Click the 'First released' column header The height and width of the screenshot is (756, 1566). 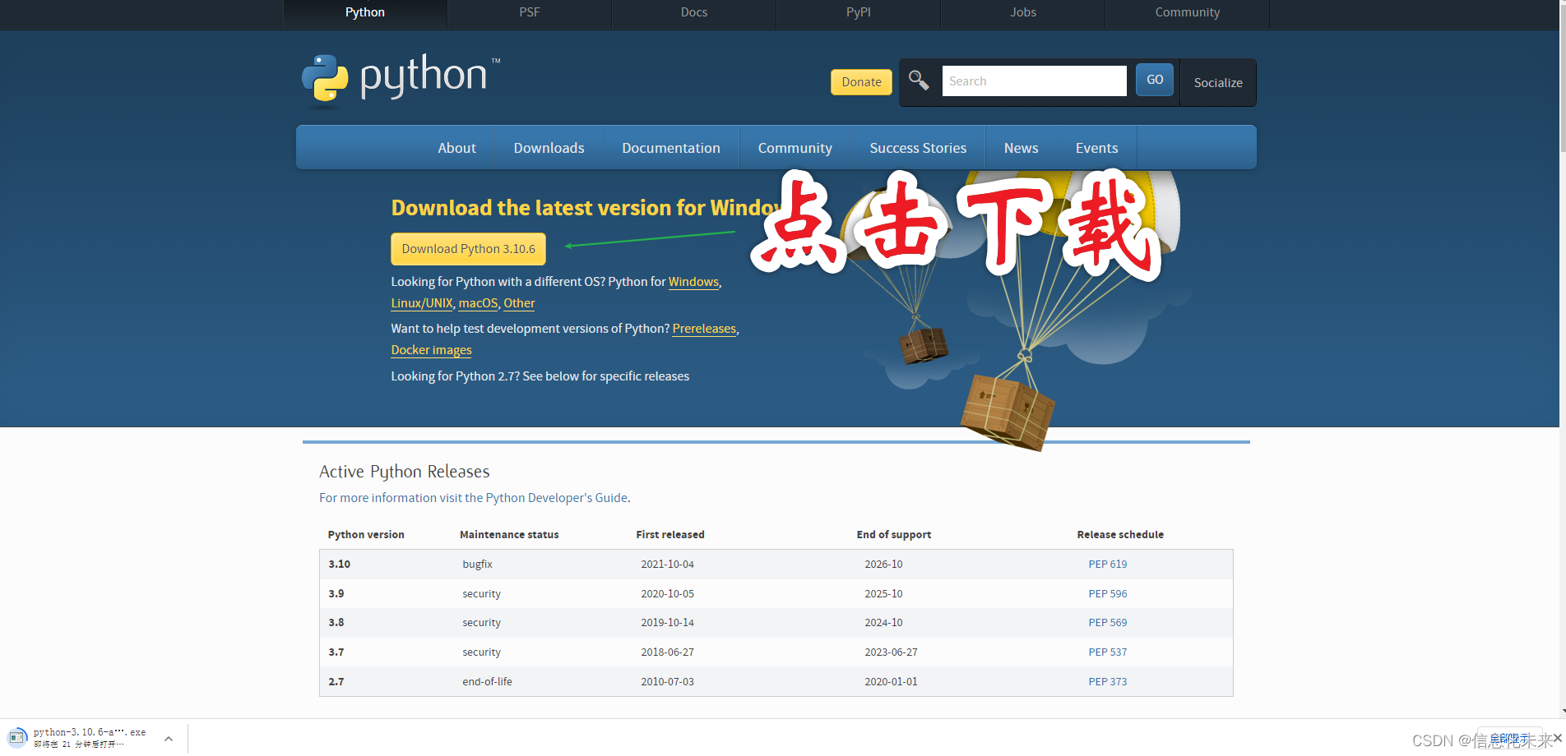[670, 535]
